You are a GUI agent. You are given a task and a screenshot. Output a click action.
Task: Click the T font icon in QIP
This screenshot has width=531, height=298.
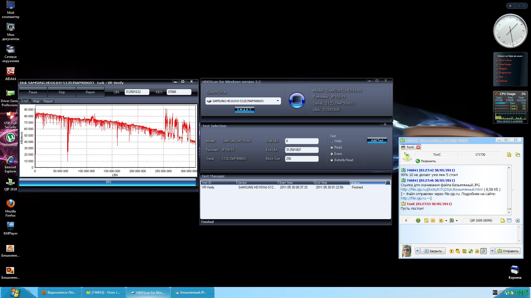451,251
